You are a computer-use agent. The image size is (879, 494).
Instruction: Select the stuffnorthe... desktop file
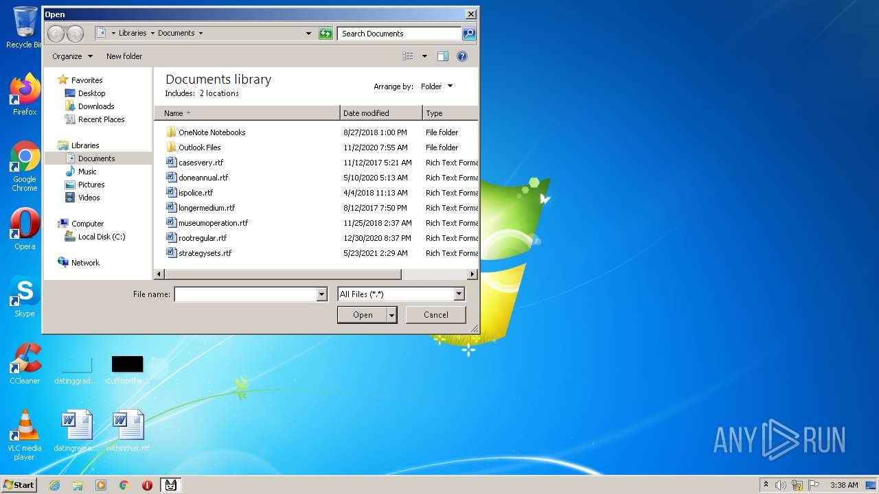point(128,370)
